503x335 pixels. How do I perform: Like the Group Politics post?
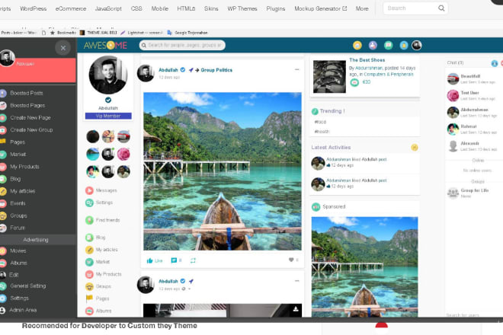click(x=155, y=260)
